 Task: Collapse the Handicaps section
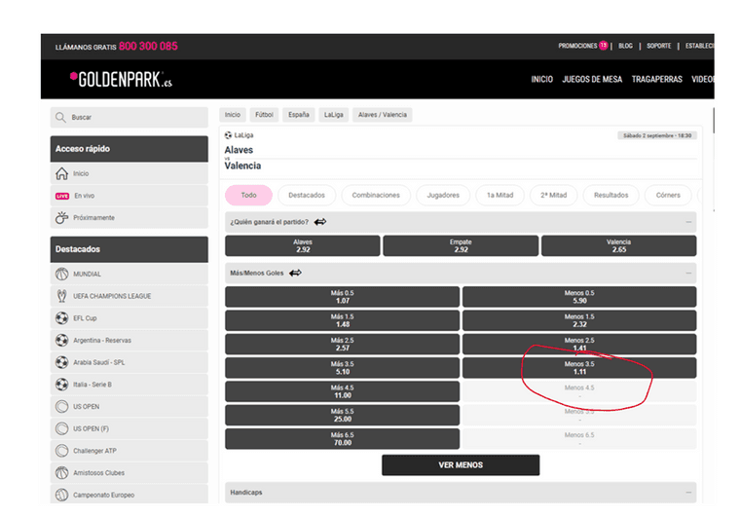tap(688, 493)
